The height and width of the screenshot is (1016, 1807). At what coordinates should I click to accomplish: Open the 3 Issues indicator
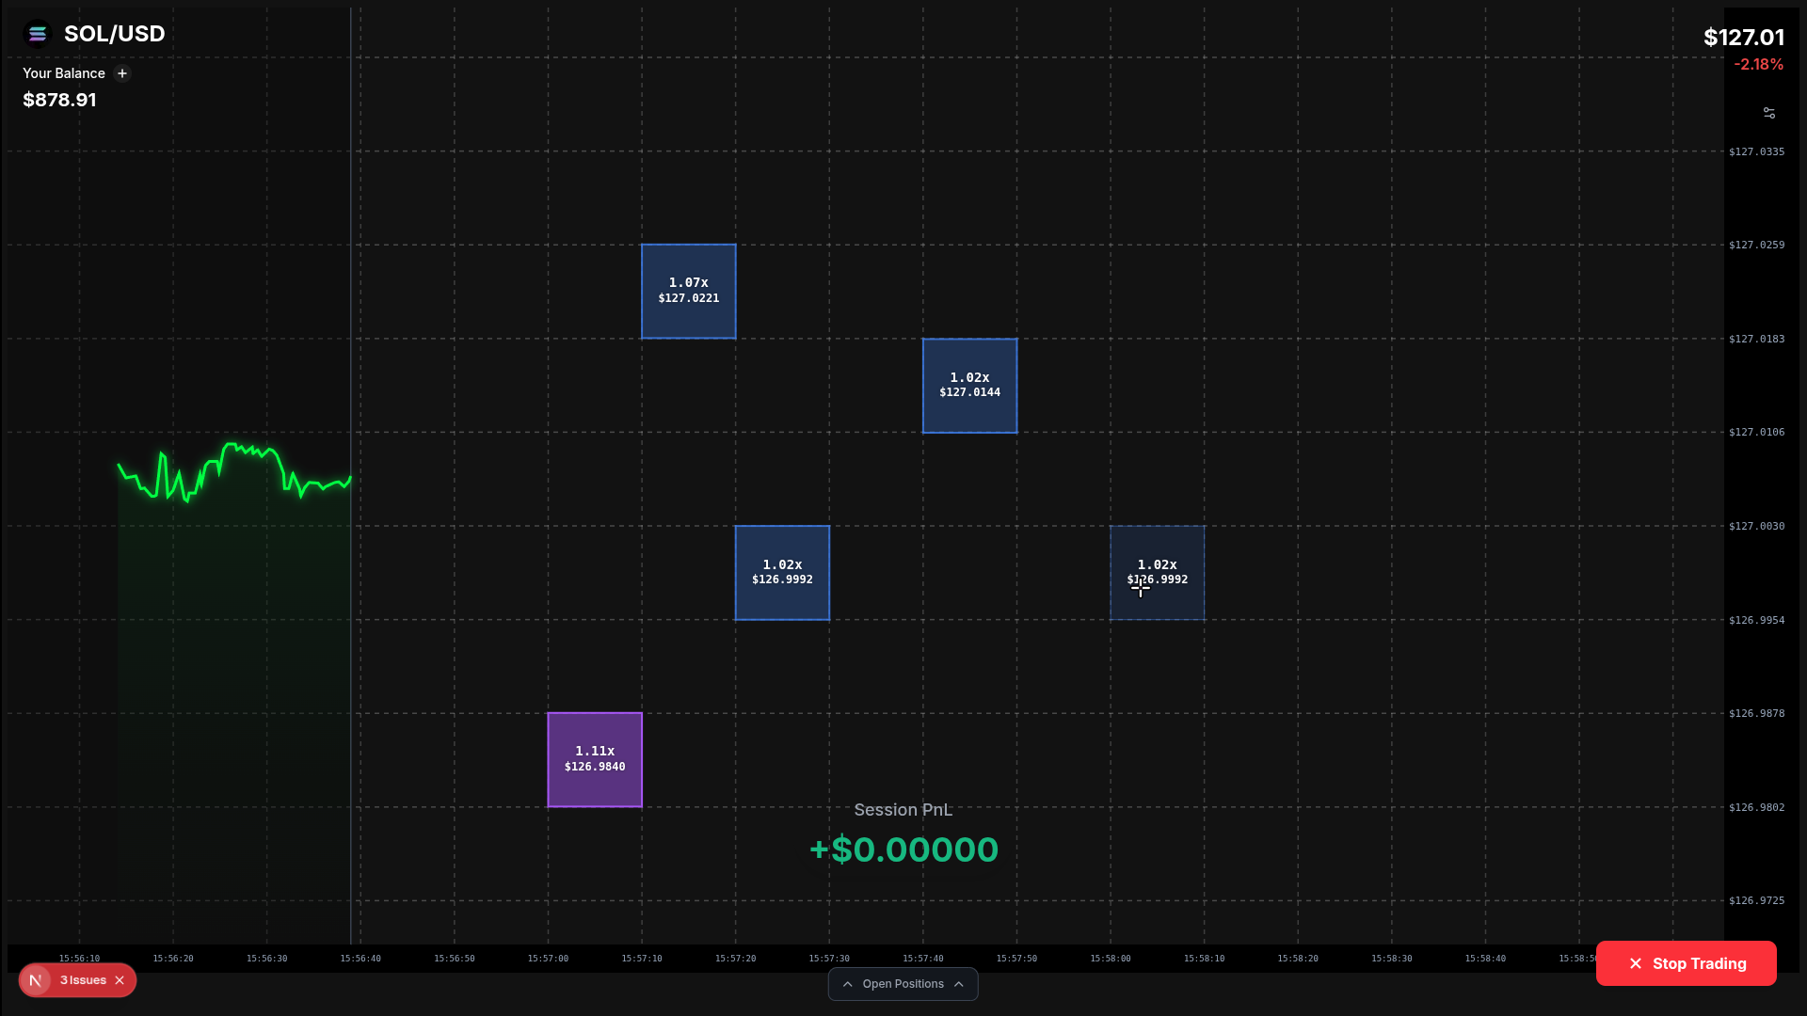[83, 980]
